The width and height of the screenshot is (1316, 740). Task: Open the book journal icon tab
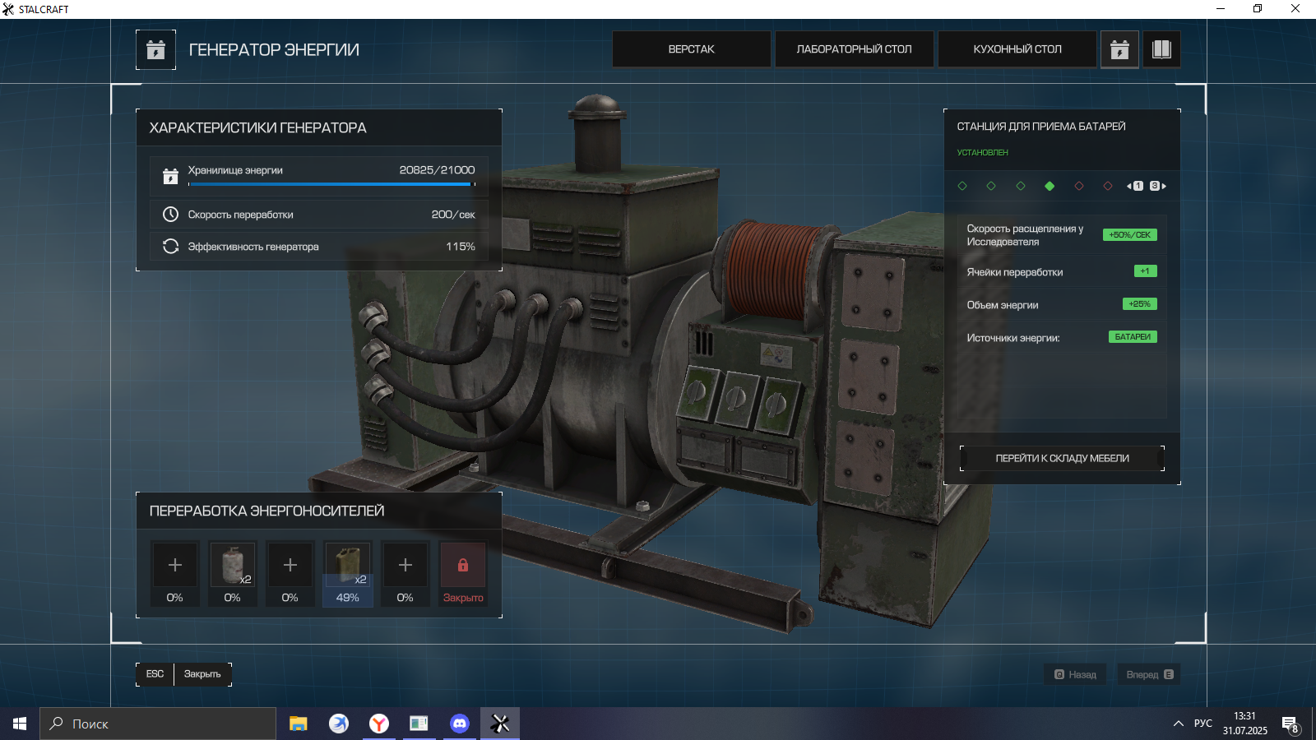click(1161, 49)
